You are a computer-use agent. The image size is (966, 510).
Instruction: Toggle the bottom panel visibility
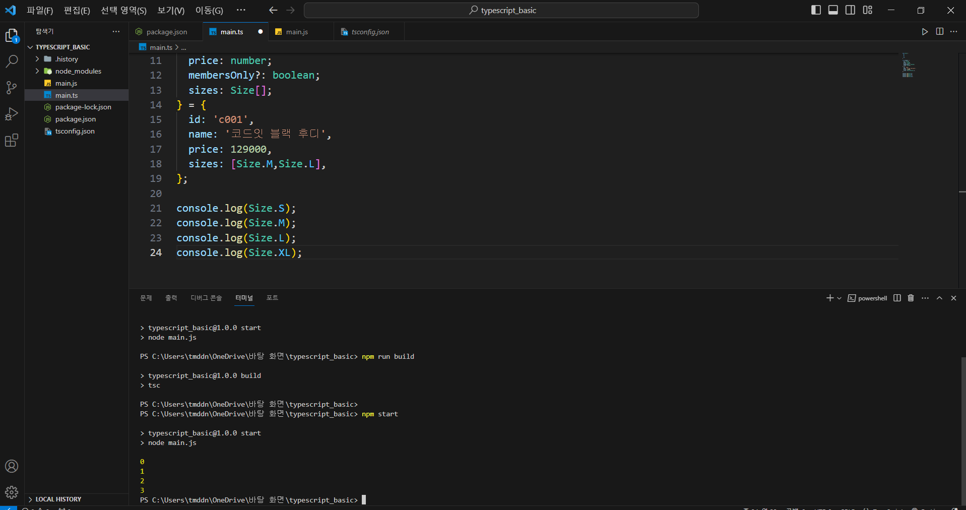[x=833, y=10]
